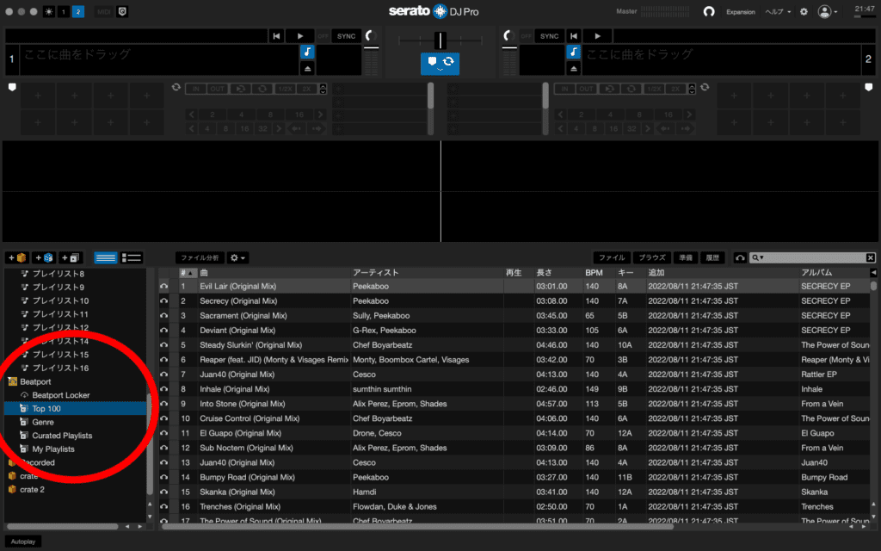Image resolution: width=881 pixels, height=551 pixels.
Task: Click the MIDI button
Action: point(104,12)
